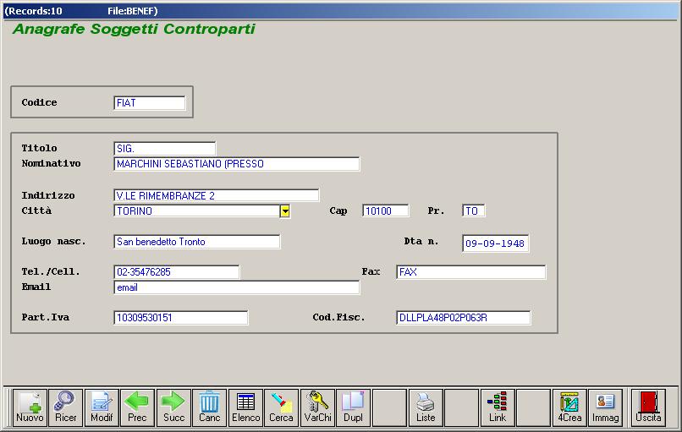Image resolution: width=682 pixels, height=432 pixels.
Task: Click the Fax input field
Action: point(471,272)
